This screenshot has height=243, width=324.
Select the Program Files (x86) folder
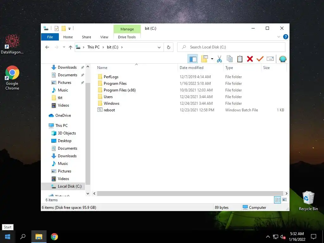[119, 90]
